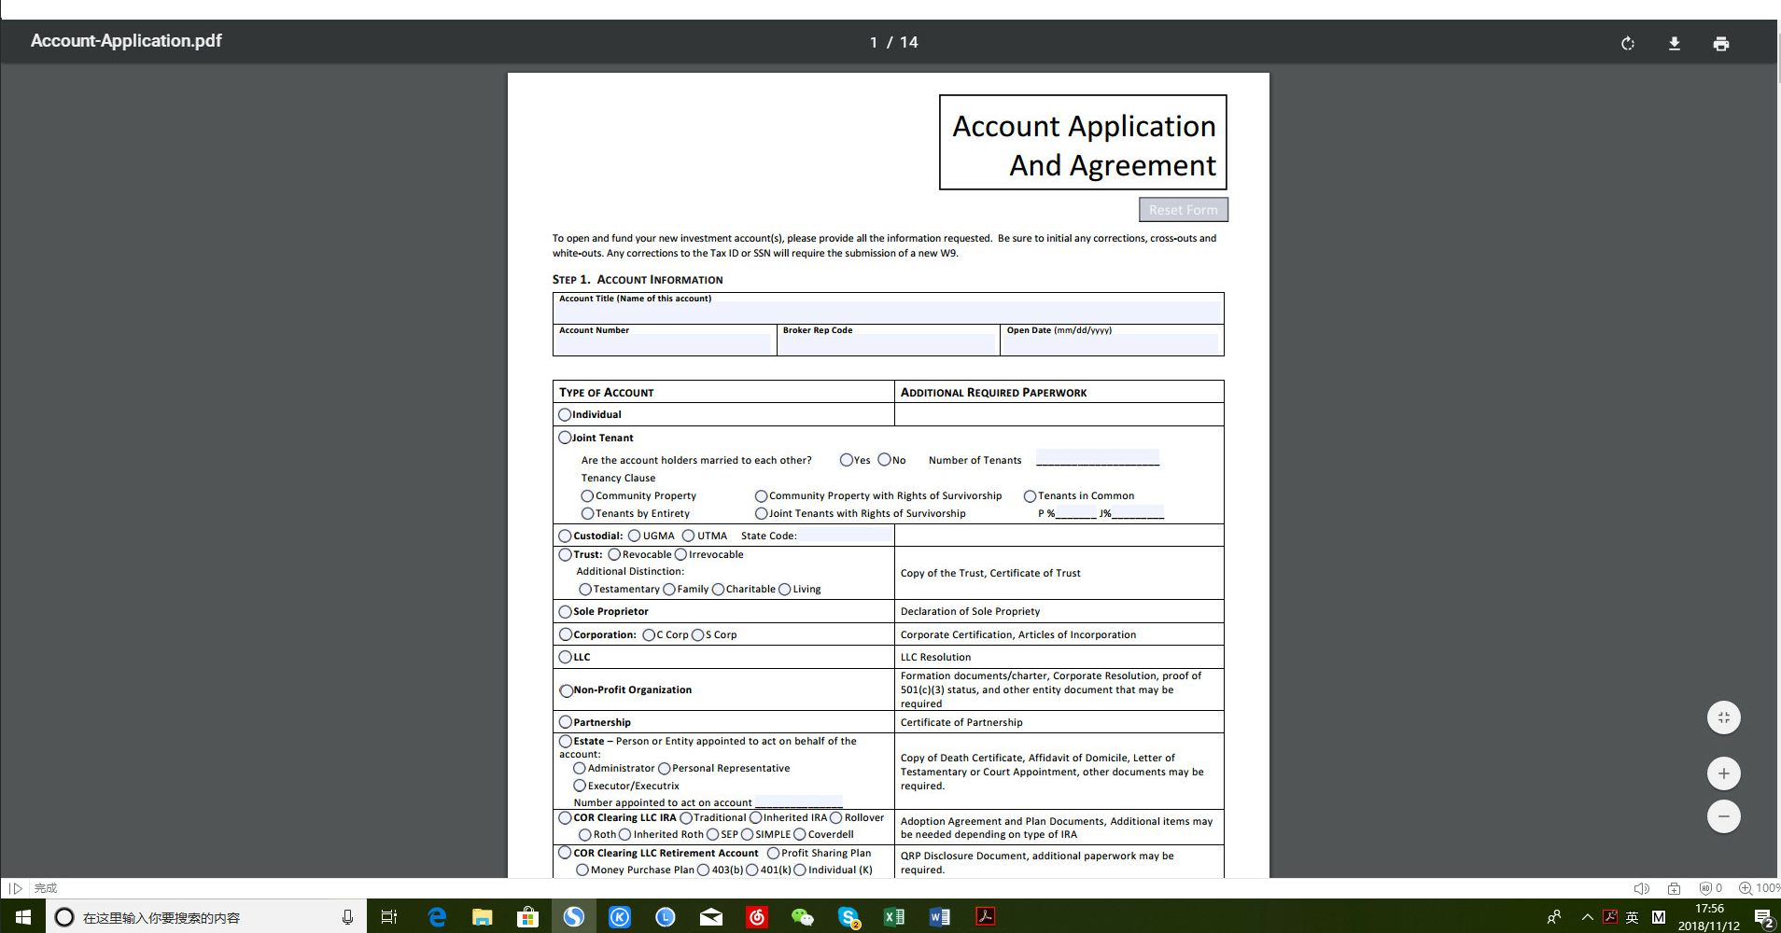1781x933 pixels.
Task: Select Non-Profit Organization account type
Action: tap(566, 691)
